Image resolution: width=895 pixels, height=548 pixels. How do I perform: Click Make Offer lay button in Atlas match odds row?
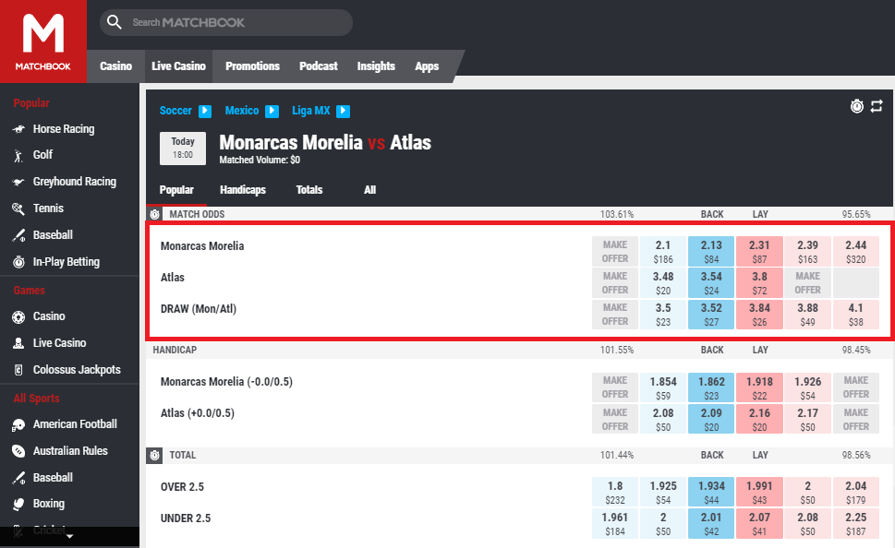click(x=807, y=283)
